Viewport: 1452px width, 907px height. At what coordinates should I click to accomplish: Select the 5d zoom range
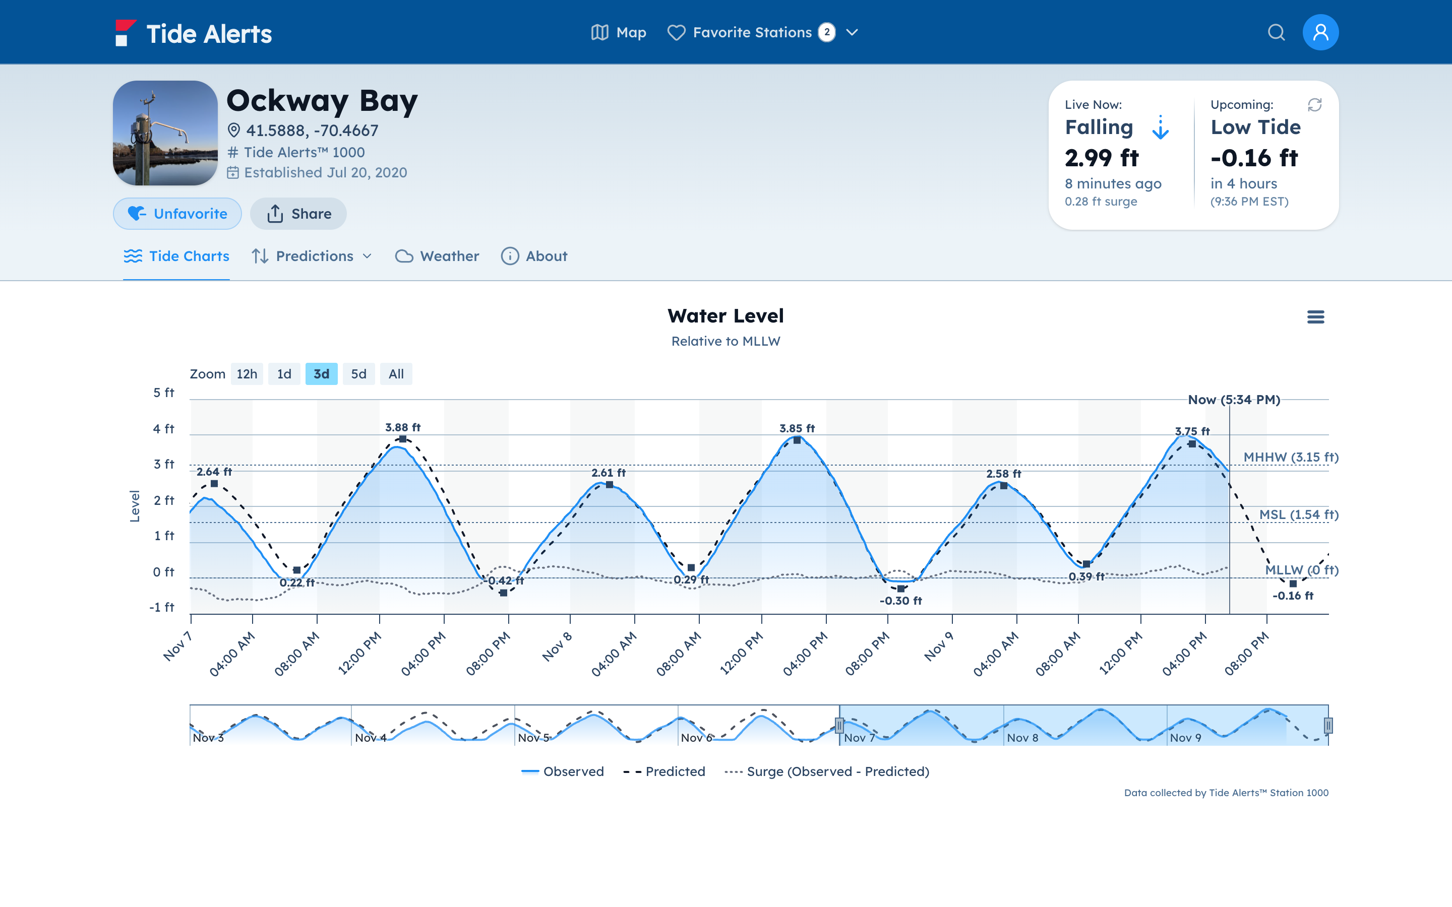pyautogui.click(x=358, y=374)
